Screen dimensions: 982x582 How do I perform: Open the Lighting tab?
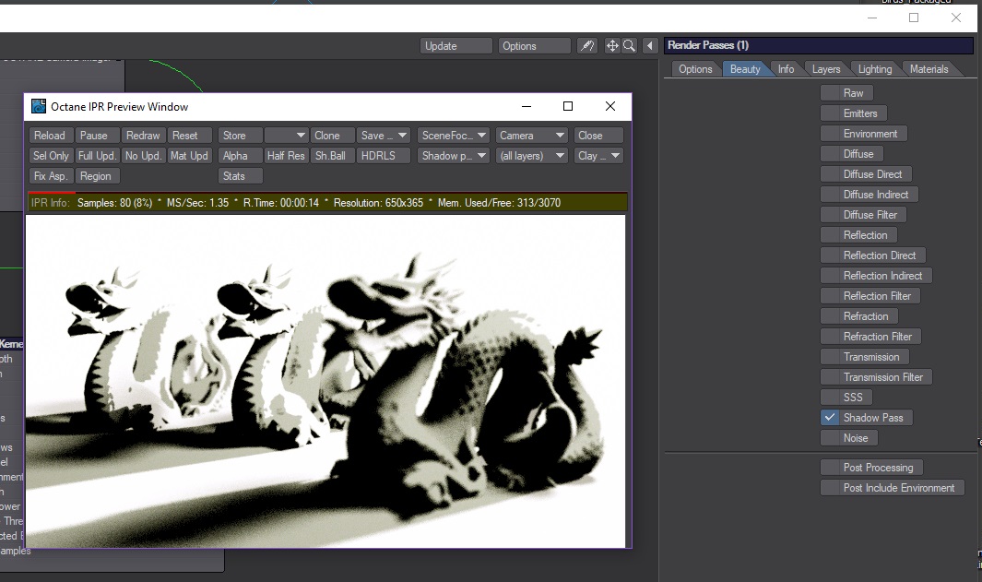tap(875, 69)
